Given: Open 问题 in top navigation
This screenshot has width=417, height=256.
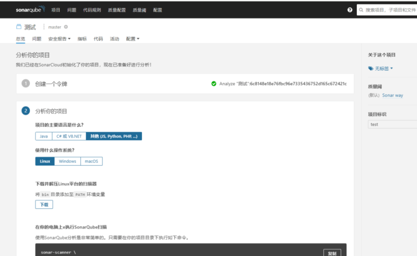Looking at the screenshot, I should 72,10.
